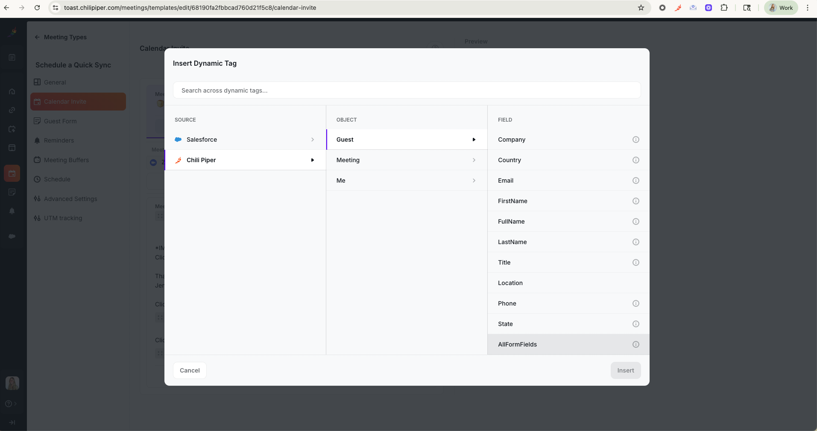The image size is (817, 431).
Task: Open the Work profile menu in Chrome
Action: click(781, 8)
